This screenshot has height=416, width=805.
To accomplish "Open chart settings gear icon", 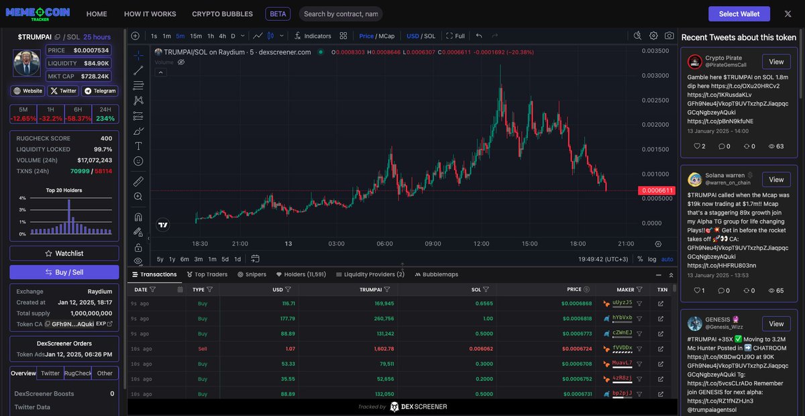I will (x=653, y=36).
